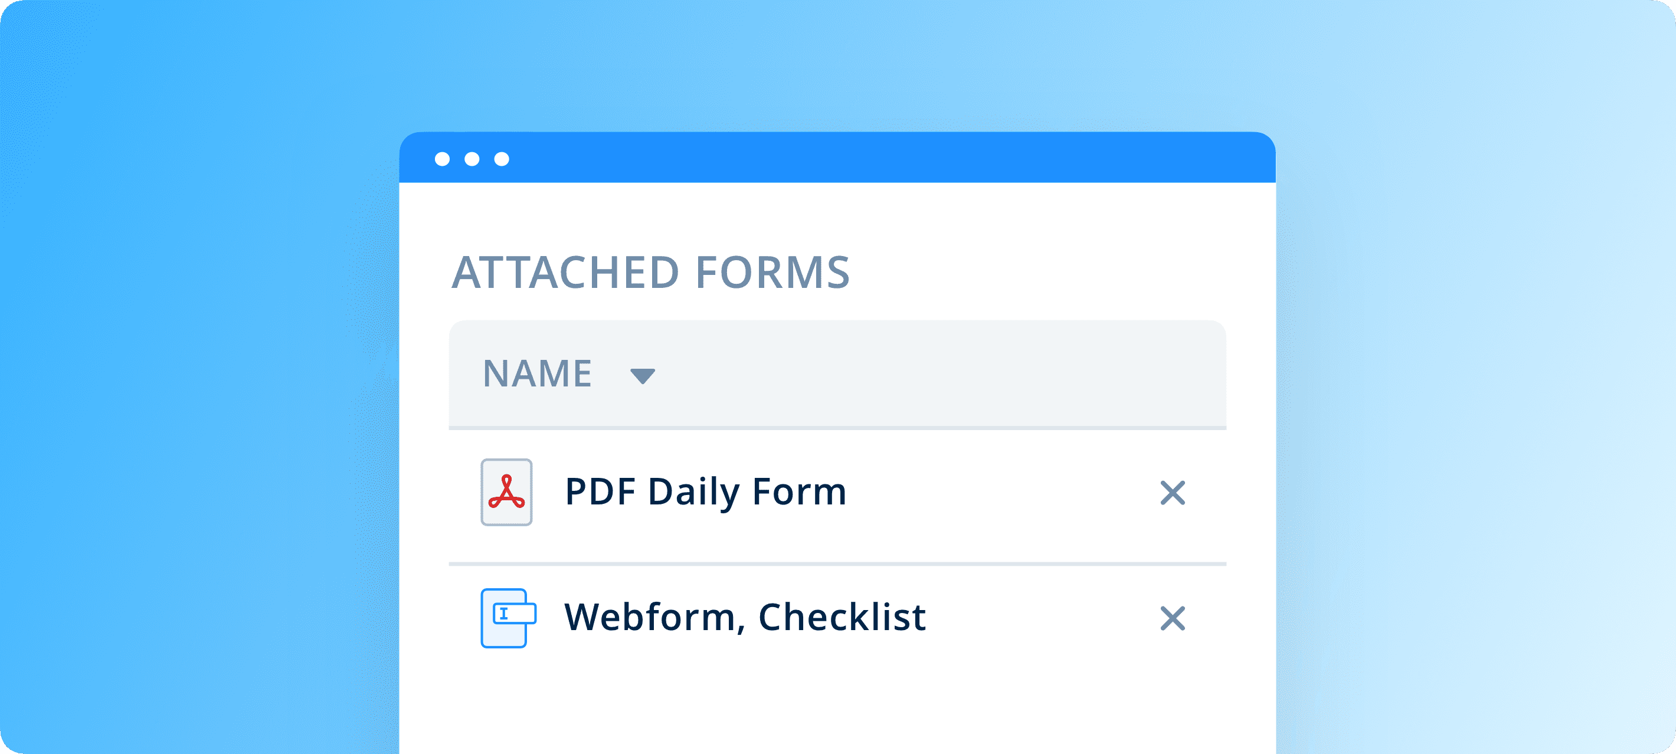The height and width of the screenshot is (754, 1676).
Task: Click empty space in the NAME header row
Action: [x=944, y=373]
